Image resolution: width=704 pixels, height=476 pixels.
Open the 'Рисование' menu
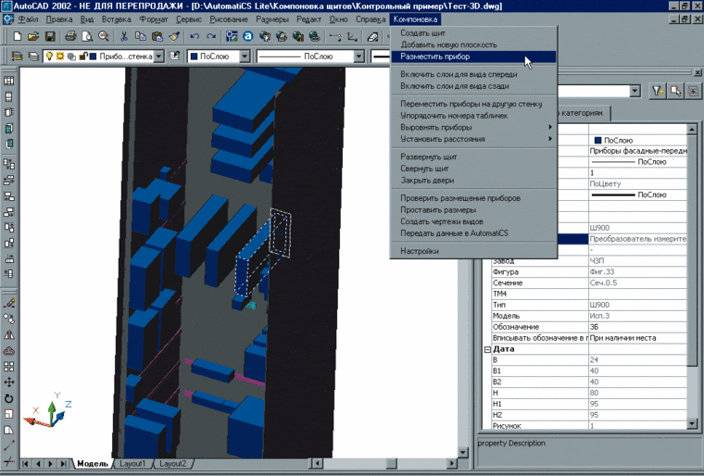[x=229, y=19]
